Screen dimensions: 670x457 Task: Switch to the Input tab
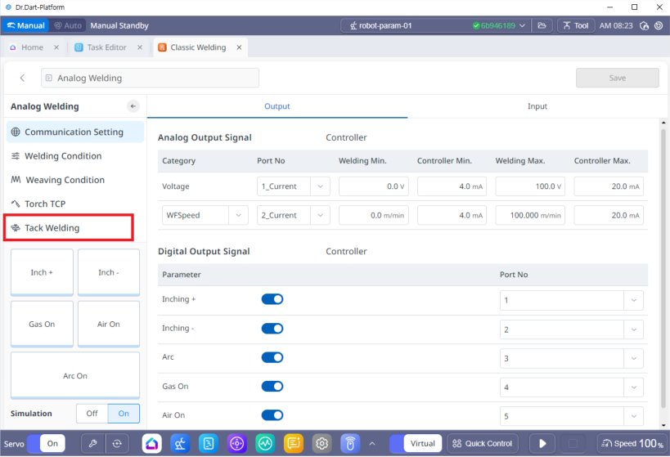click(x=537, y=106)
